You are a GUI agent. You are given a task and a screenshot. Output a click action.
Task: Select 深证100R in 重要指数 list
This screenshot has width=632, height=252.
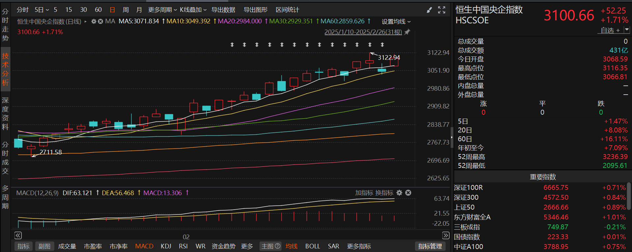(x=540, y=188)
